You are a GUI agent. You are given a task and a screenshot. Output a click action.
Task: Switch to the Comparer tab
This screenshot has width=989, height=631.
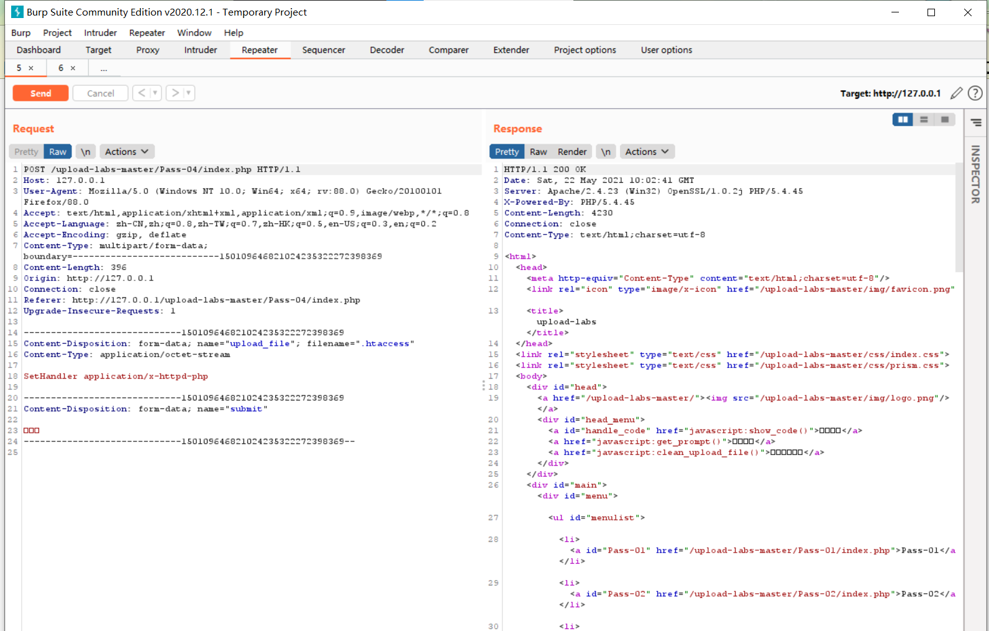[449, 50]
